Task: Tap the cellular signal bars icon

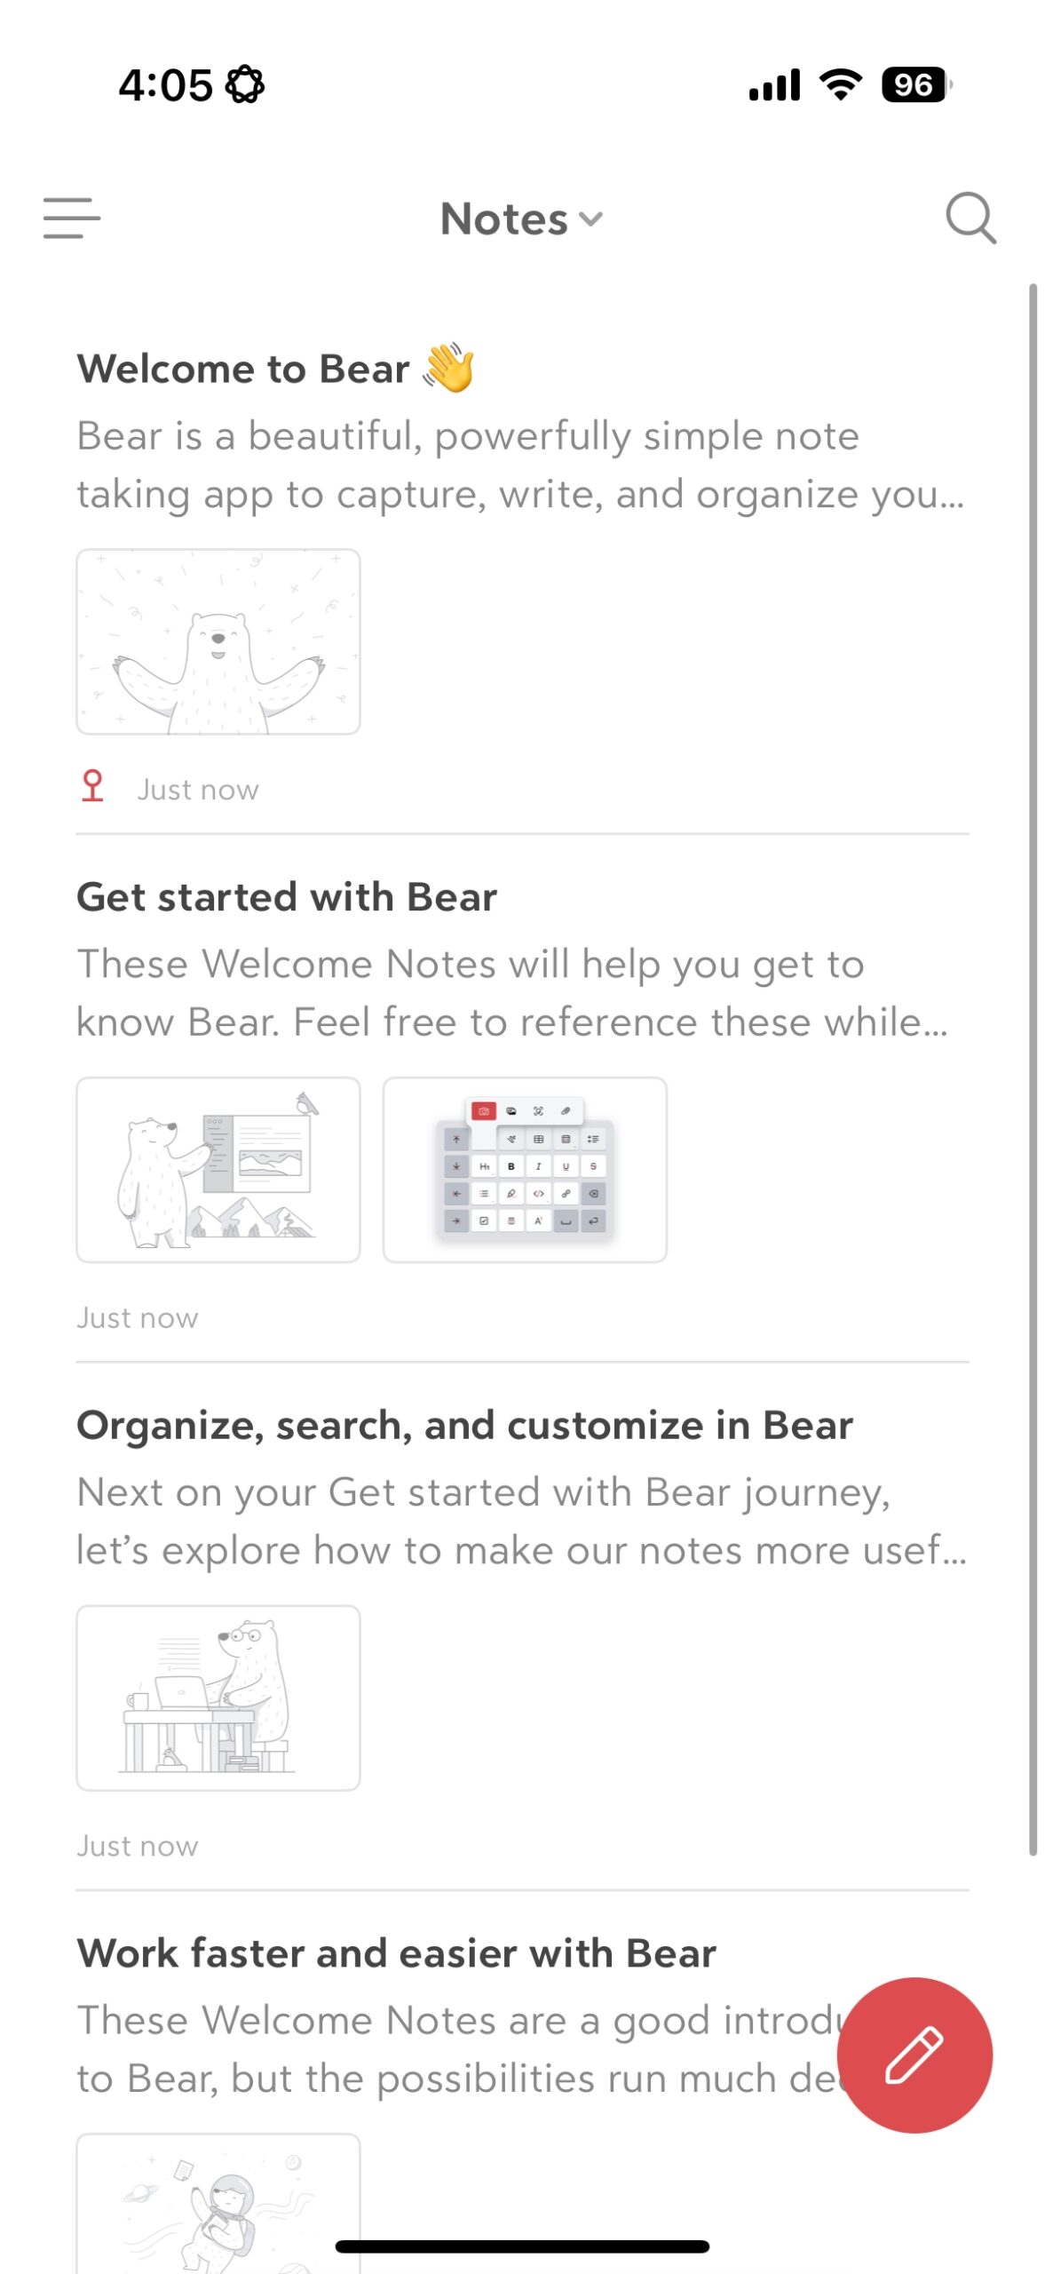Action: (774, 85)
